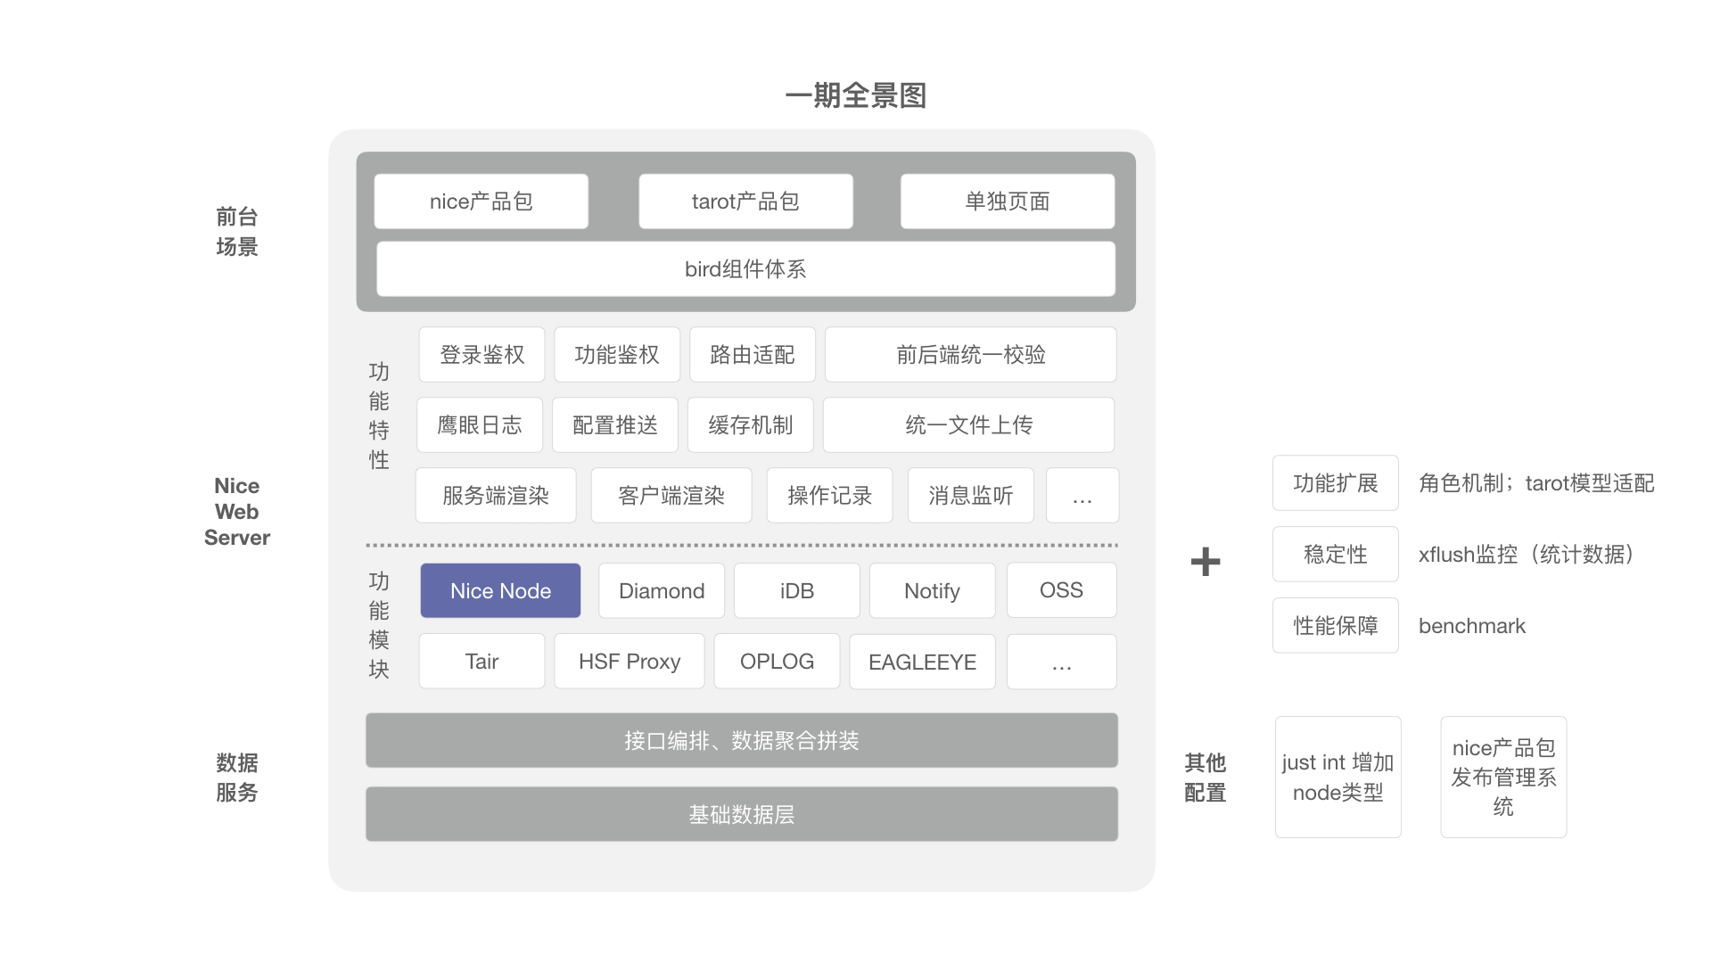Click the 登录鉴权 feature box
Viewport: 1712px width, 963px height.
[x=481, y=355]
